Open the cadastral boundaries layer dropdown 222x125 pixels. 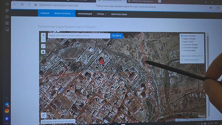[192, 56]
